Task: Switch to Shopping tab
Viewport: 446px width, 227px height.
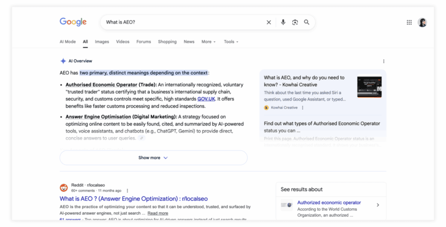Action: point(167,41)
